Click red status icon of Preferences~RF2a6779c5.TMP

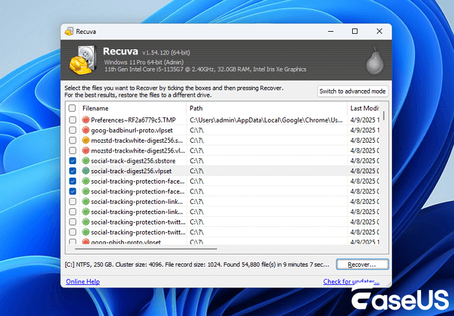tap(86, 120)
